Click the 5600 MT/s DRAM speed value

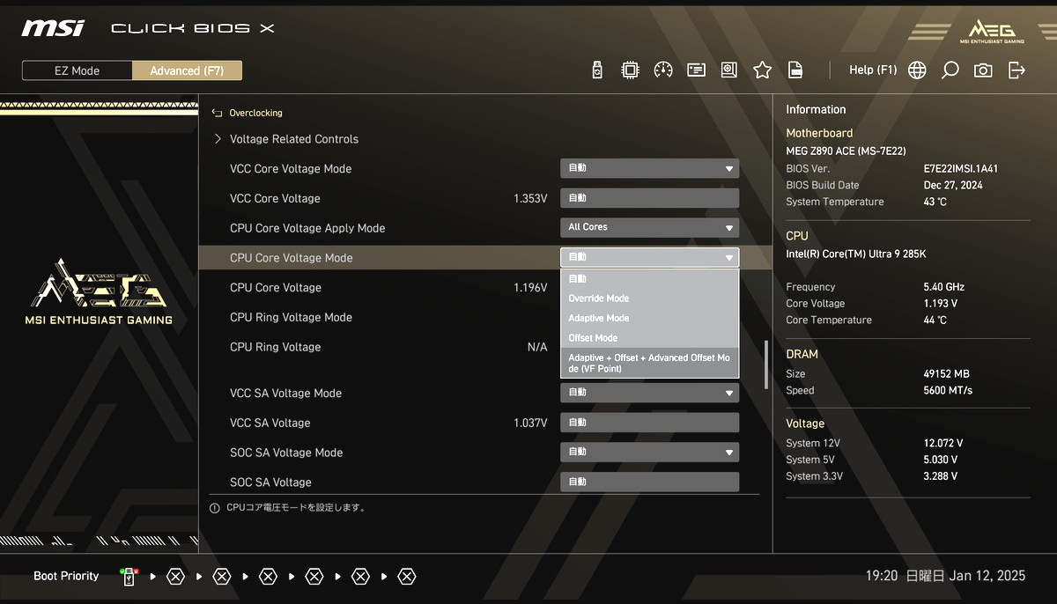click(x=948, y=391)
